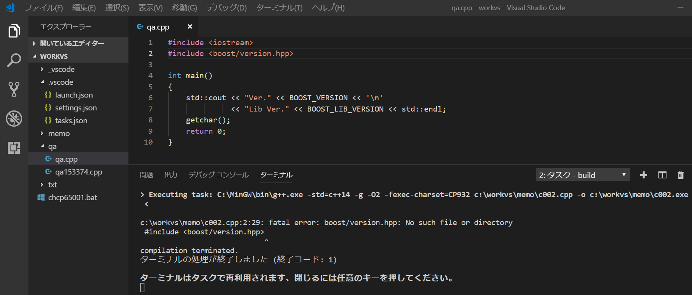Click the JSON icon beside launch.json
The height and width of the screenshot is (295, 692).
[x=48, y=95]
